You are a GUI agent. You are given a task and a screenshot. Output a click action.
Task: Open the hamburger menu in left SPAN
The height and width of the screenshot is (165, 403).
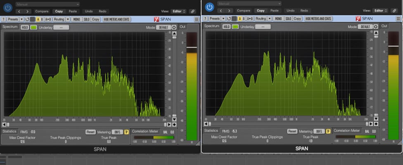pos(197,19)
